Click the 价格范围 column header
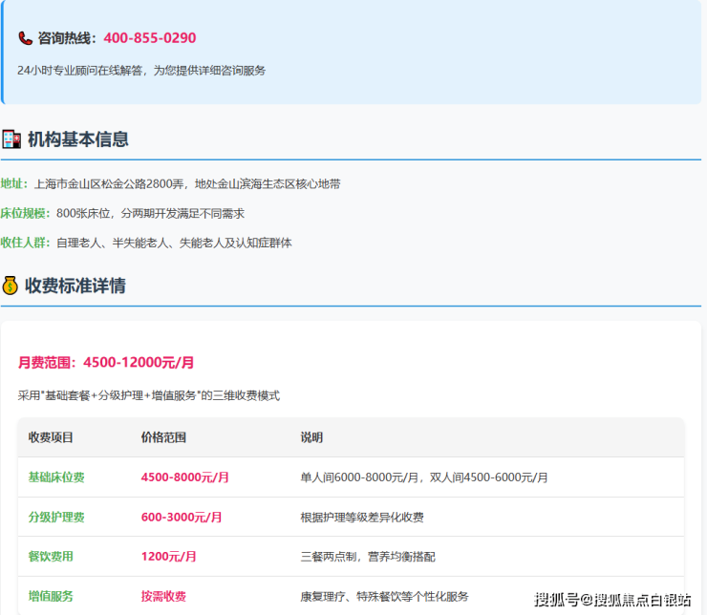707x615 pixels. point(163,437)
